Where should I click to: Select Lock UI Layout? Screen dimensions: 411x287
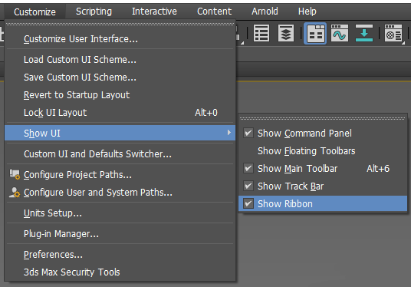pyautogui.click(x=120, y=113)
